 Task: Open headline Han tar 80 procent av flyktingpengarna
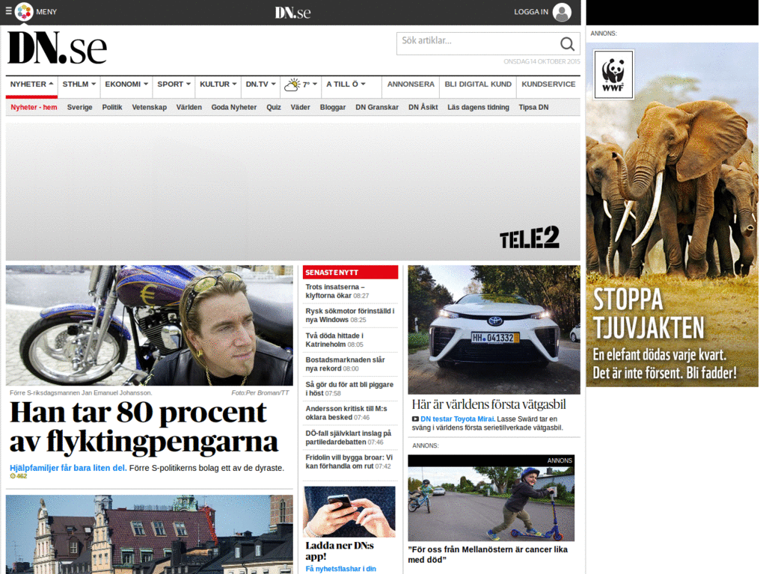click(x=144, y=427)
